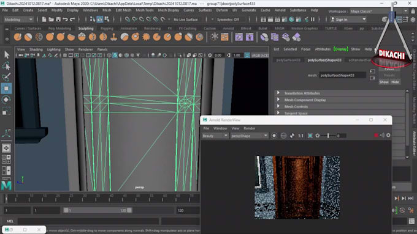Viewport: 417px width, 234px height.
Task: Open the Mesh Tools menu
Action: pos(145,10)
